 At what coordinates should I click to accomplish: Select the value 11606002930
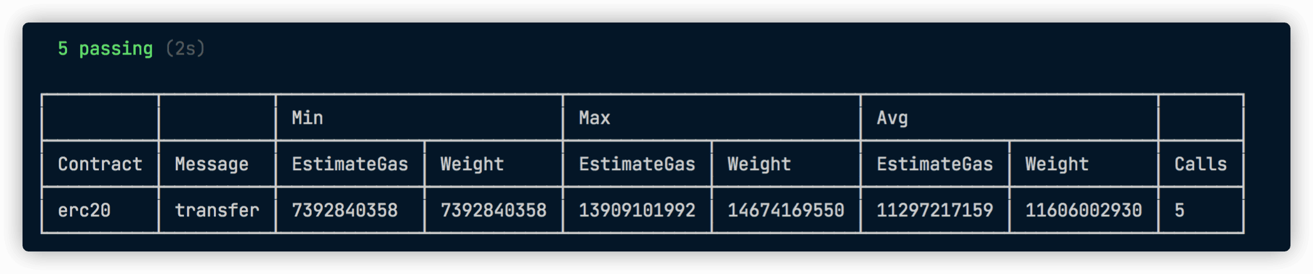1083,210
